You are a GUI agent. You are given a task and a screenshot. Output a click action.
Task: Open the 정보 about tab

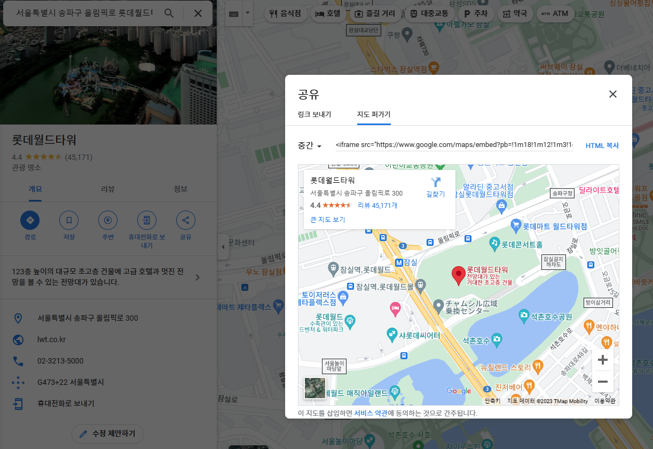click(x=180, y=189)
